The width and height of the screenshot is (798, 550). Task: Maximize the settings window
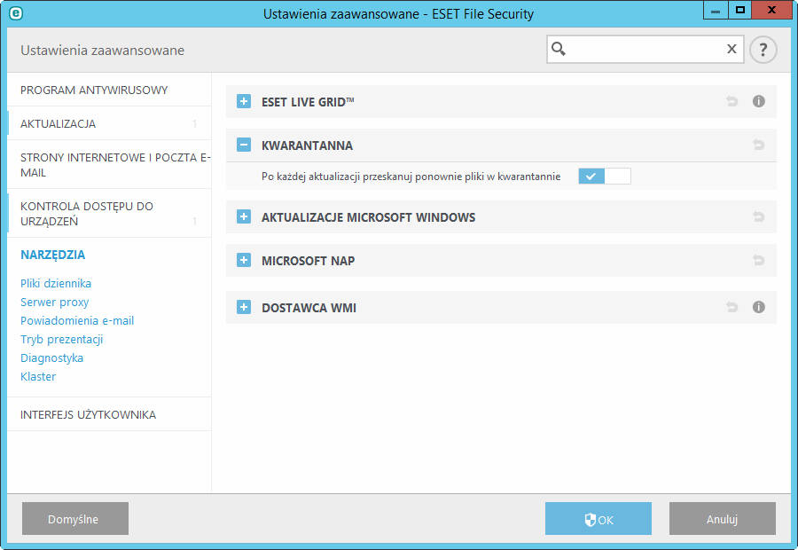click(x=739, y=10)
